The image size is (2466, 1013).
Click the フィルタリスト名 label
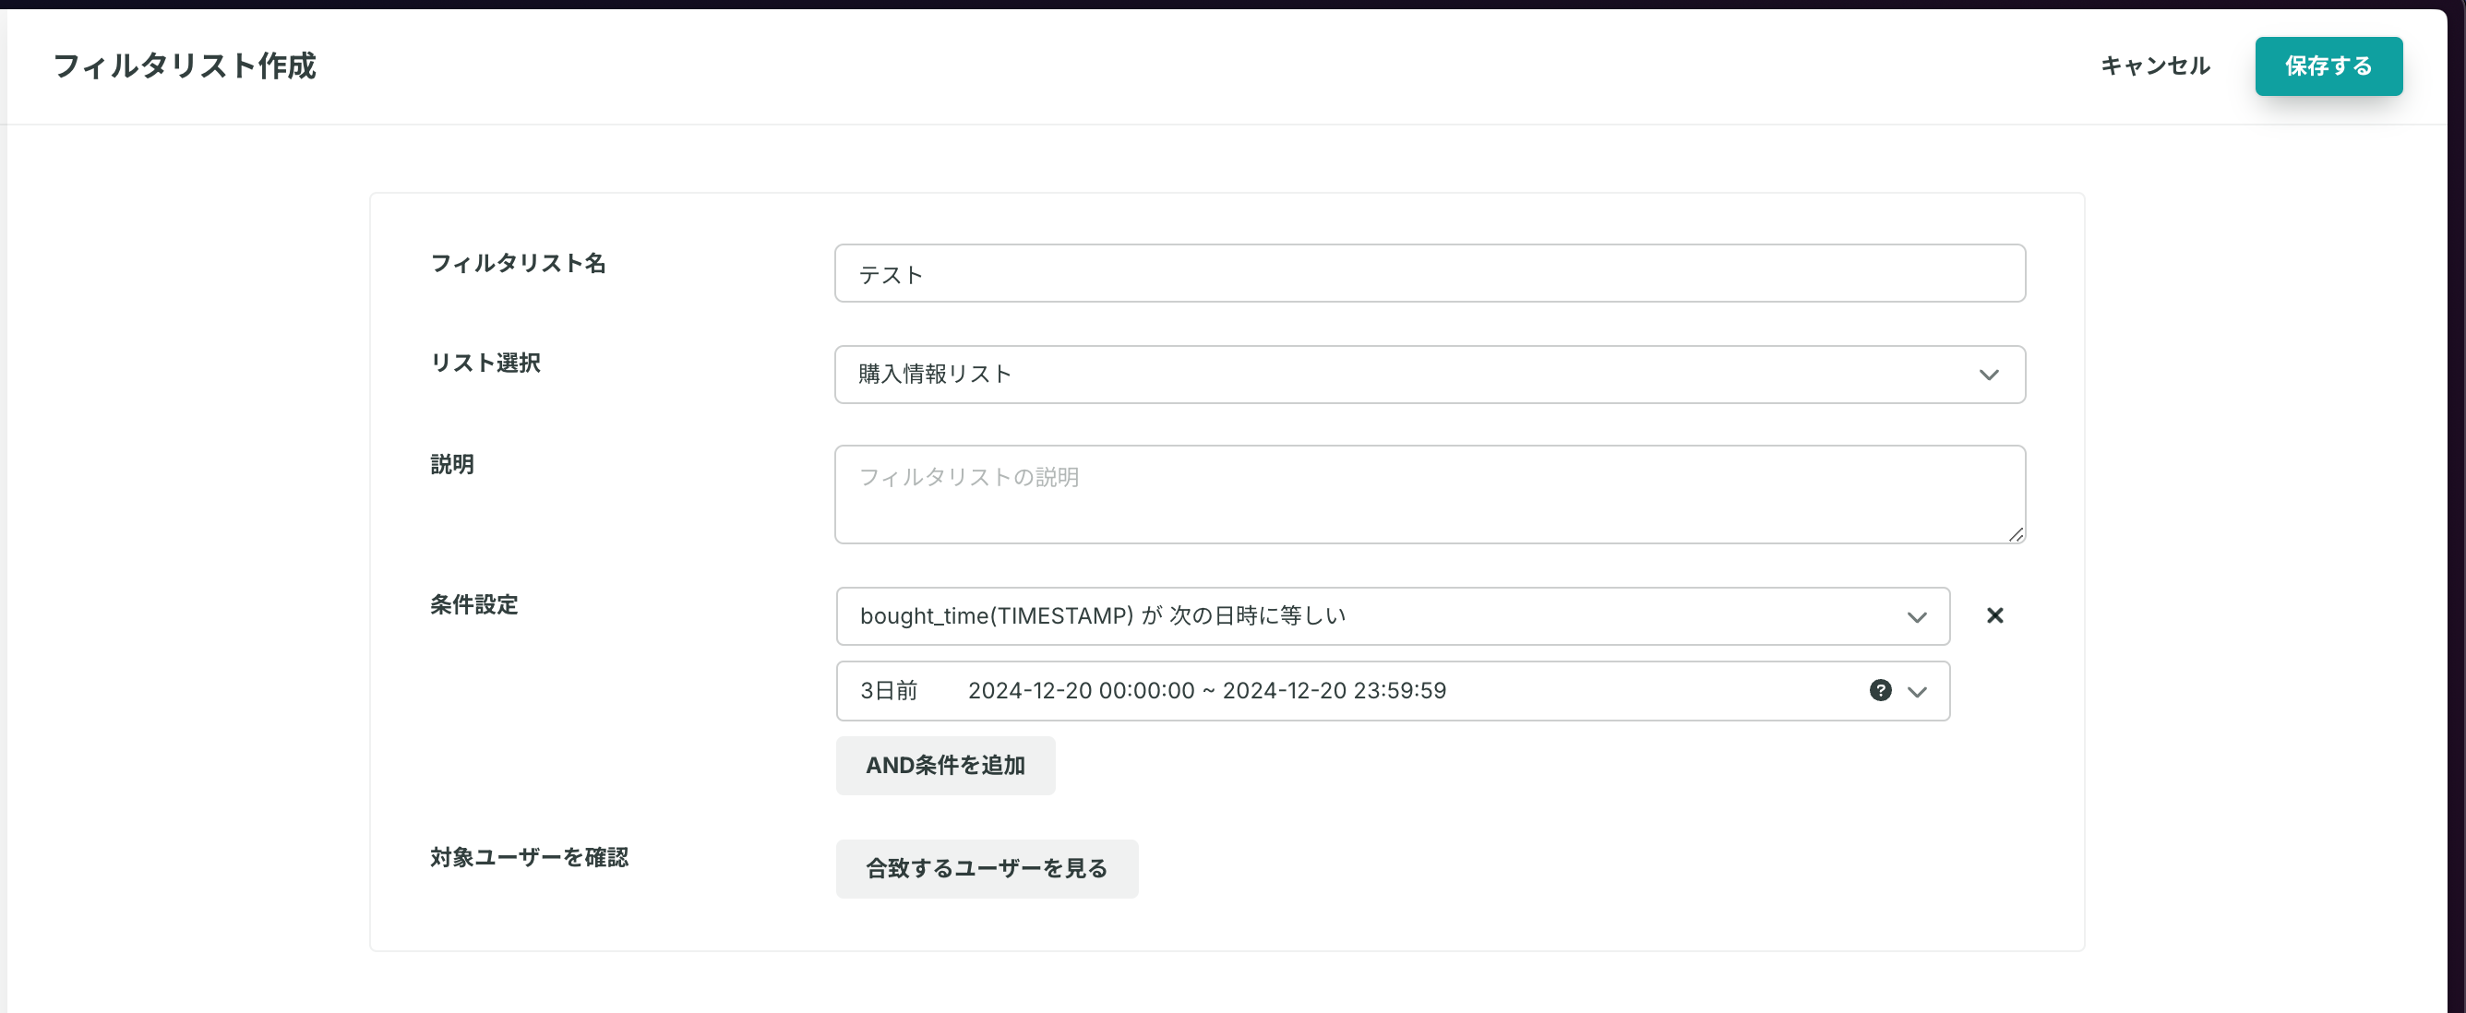(x=518, y=263)
